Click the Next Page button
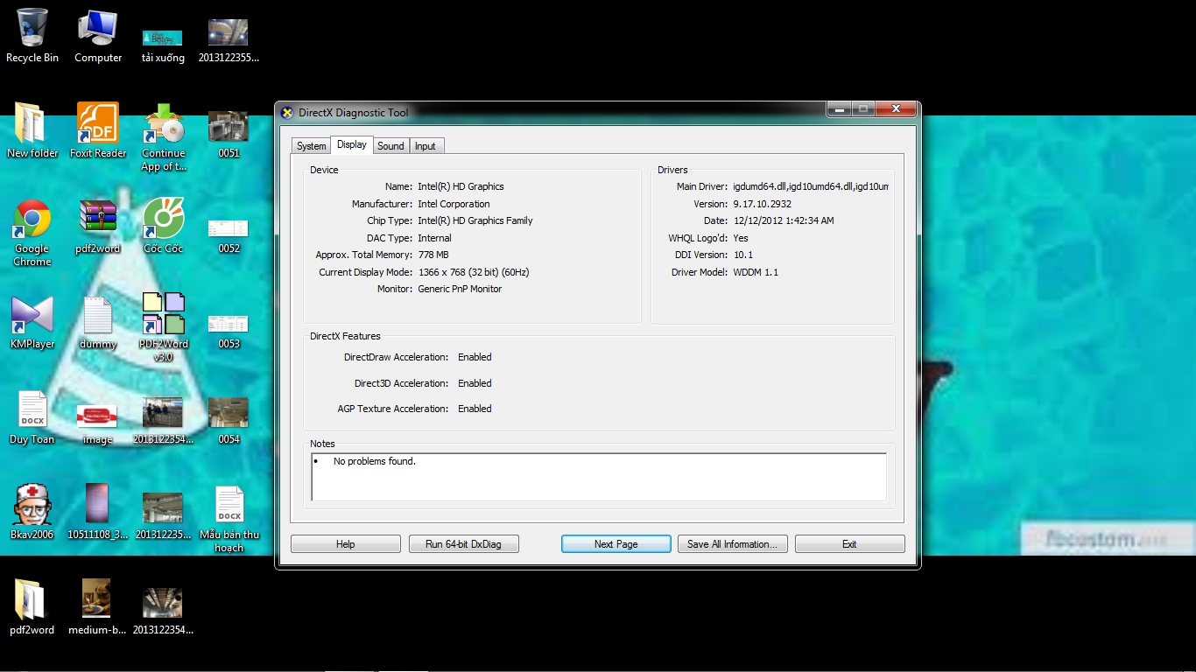 pos(616,544)
